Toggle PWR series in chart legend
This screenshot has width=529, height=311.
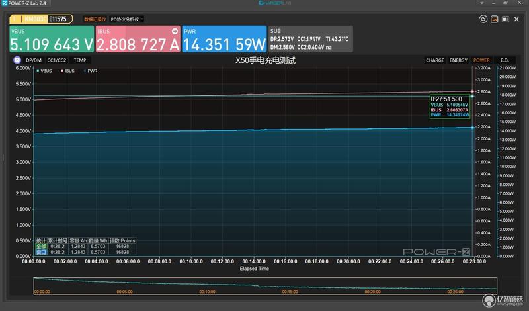91,71
